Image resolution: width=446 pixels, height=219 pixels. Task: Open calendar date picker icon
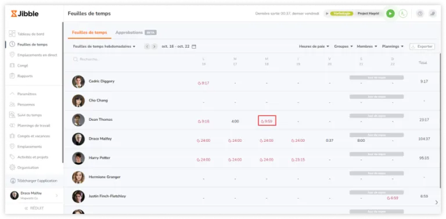[x=194, y=46]
